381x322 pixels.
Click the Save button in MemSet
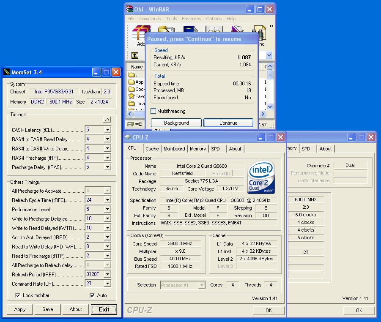48,309
